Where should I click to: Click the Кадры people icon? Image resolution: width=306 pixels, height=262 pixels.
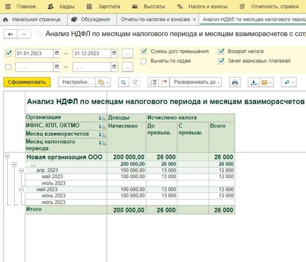click(51, 6)
